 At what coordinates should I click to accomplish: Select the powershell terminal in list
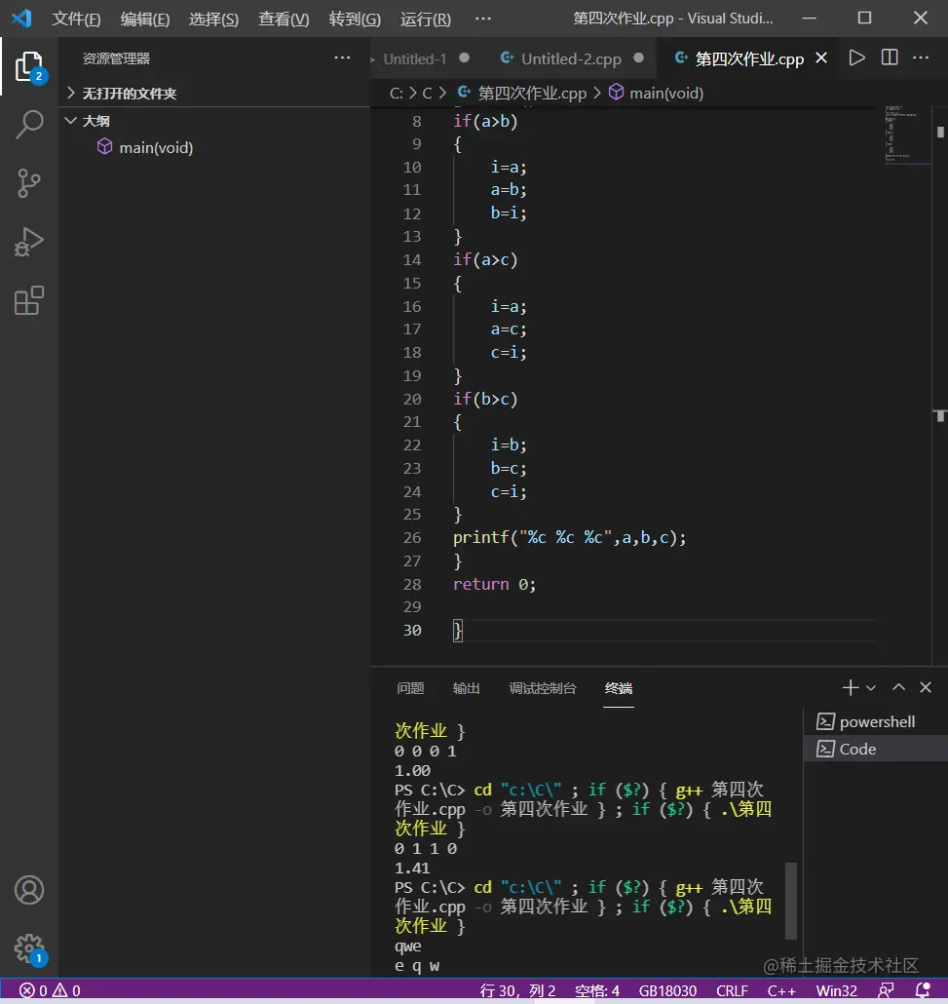click(877, 722)
